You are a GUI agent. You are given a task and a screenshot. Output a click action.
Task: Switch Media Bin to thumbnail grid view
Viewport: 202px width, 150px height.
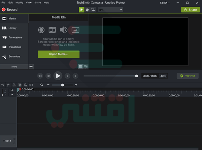[x=81, y=67]
